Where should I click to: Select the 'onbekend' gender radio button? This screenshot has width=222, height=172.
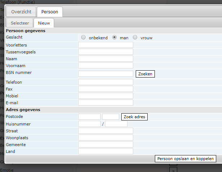point(84,38)
